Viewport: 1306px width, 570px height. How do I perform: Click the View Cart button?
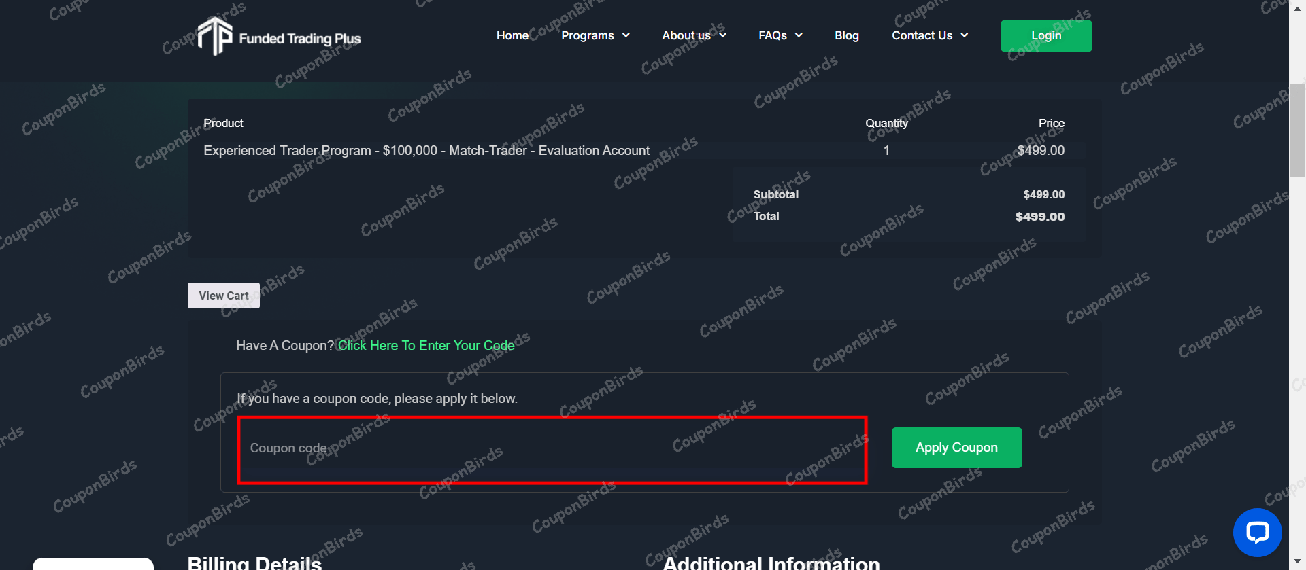[224, 296]
